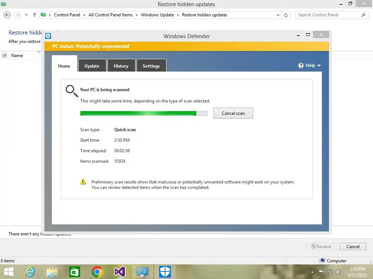Click the magnifying glass scan icon

(72, 91)
